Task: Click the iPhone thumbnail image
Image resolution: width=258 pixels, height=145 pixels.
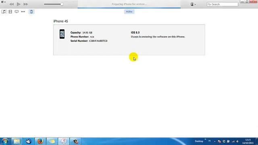Action: [62, 34]
